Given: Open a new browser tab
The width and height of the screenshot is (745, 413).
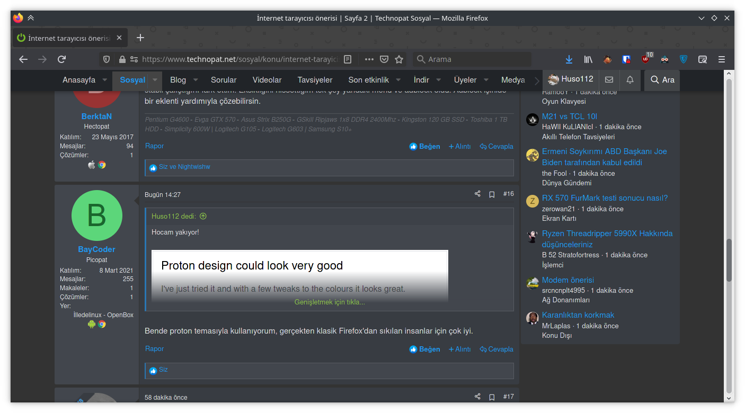Looking at the screenshot, I should point(140,38).
